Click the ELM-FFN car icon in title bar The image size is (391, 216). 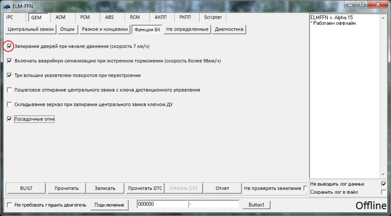[6, 6]
